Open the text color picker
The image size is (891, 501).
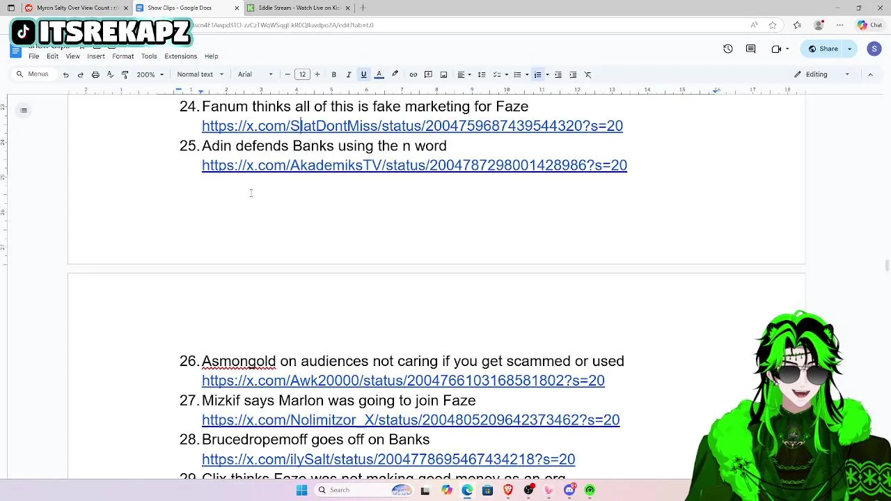point(379,74)
